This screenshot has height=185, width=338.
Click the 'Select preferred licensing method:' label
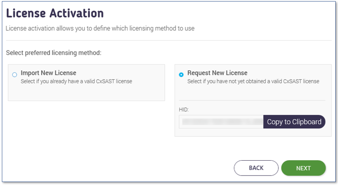54,53
